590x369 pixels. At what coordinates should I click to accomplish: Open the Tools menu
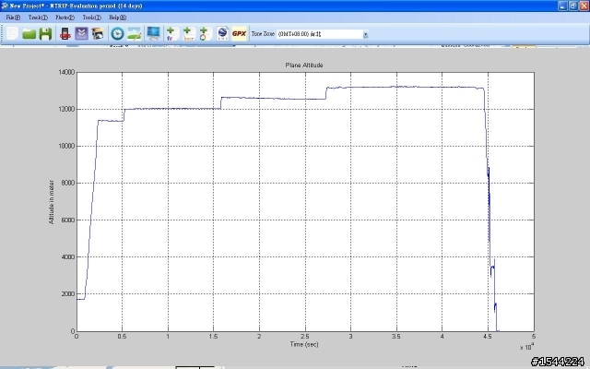tap(92, 18)
